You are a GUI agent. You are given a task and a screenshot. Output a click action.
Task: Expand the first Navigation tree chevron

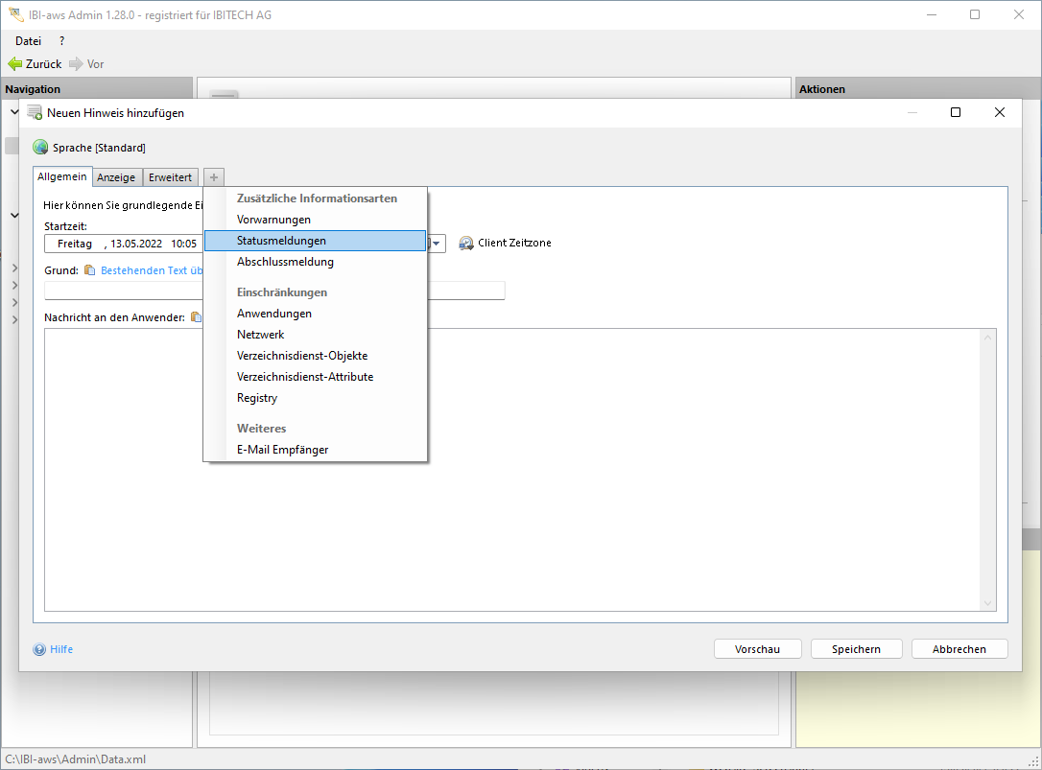(x=14, y=112)
